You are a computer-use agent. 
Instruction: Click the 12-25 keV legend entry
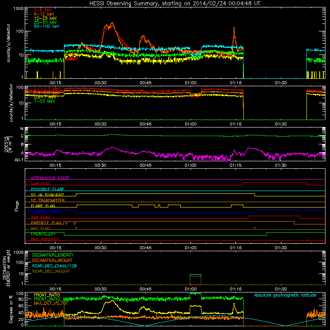coord(45,18)
